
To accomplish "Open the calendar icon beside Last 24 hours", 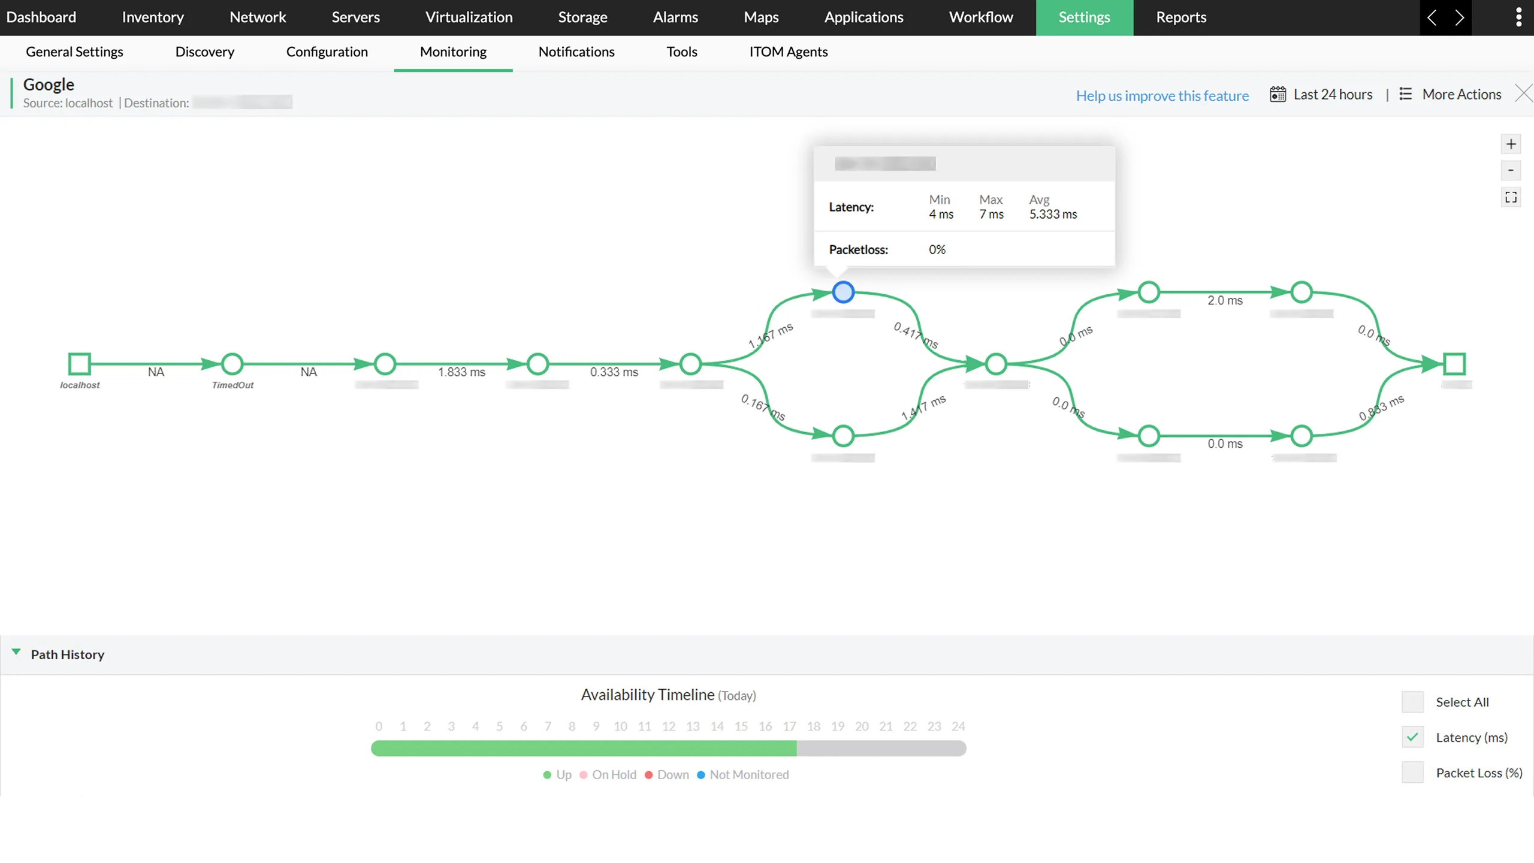I will click(1278, 94).
